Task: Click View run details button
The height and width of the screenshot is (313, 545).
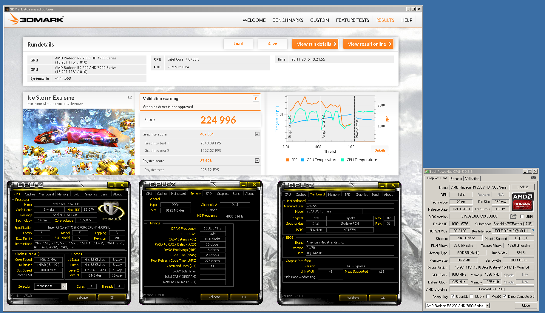Action: tap(315, 44)
